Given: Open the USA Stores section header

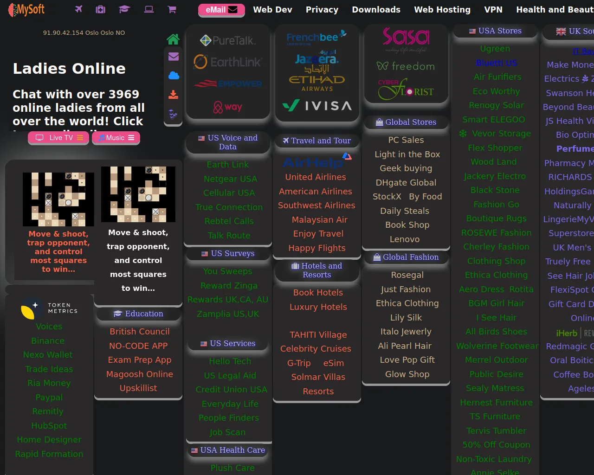Looking at the screenshot, I should click(495, 31).
